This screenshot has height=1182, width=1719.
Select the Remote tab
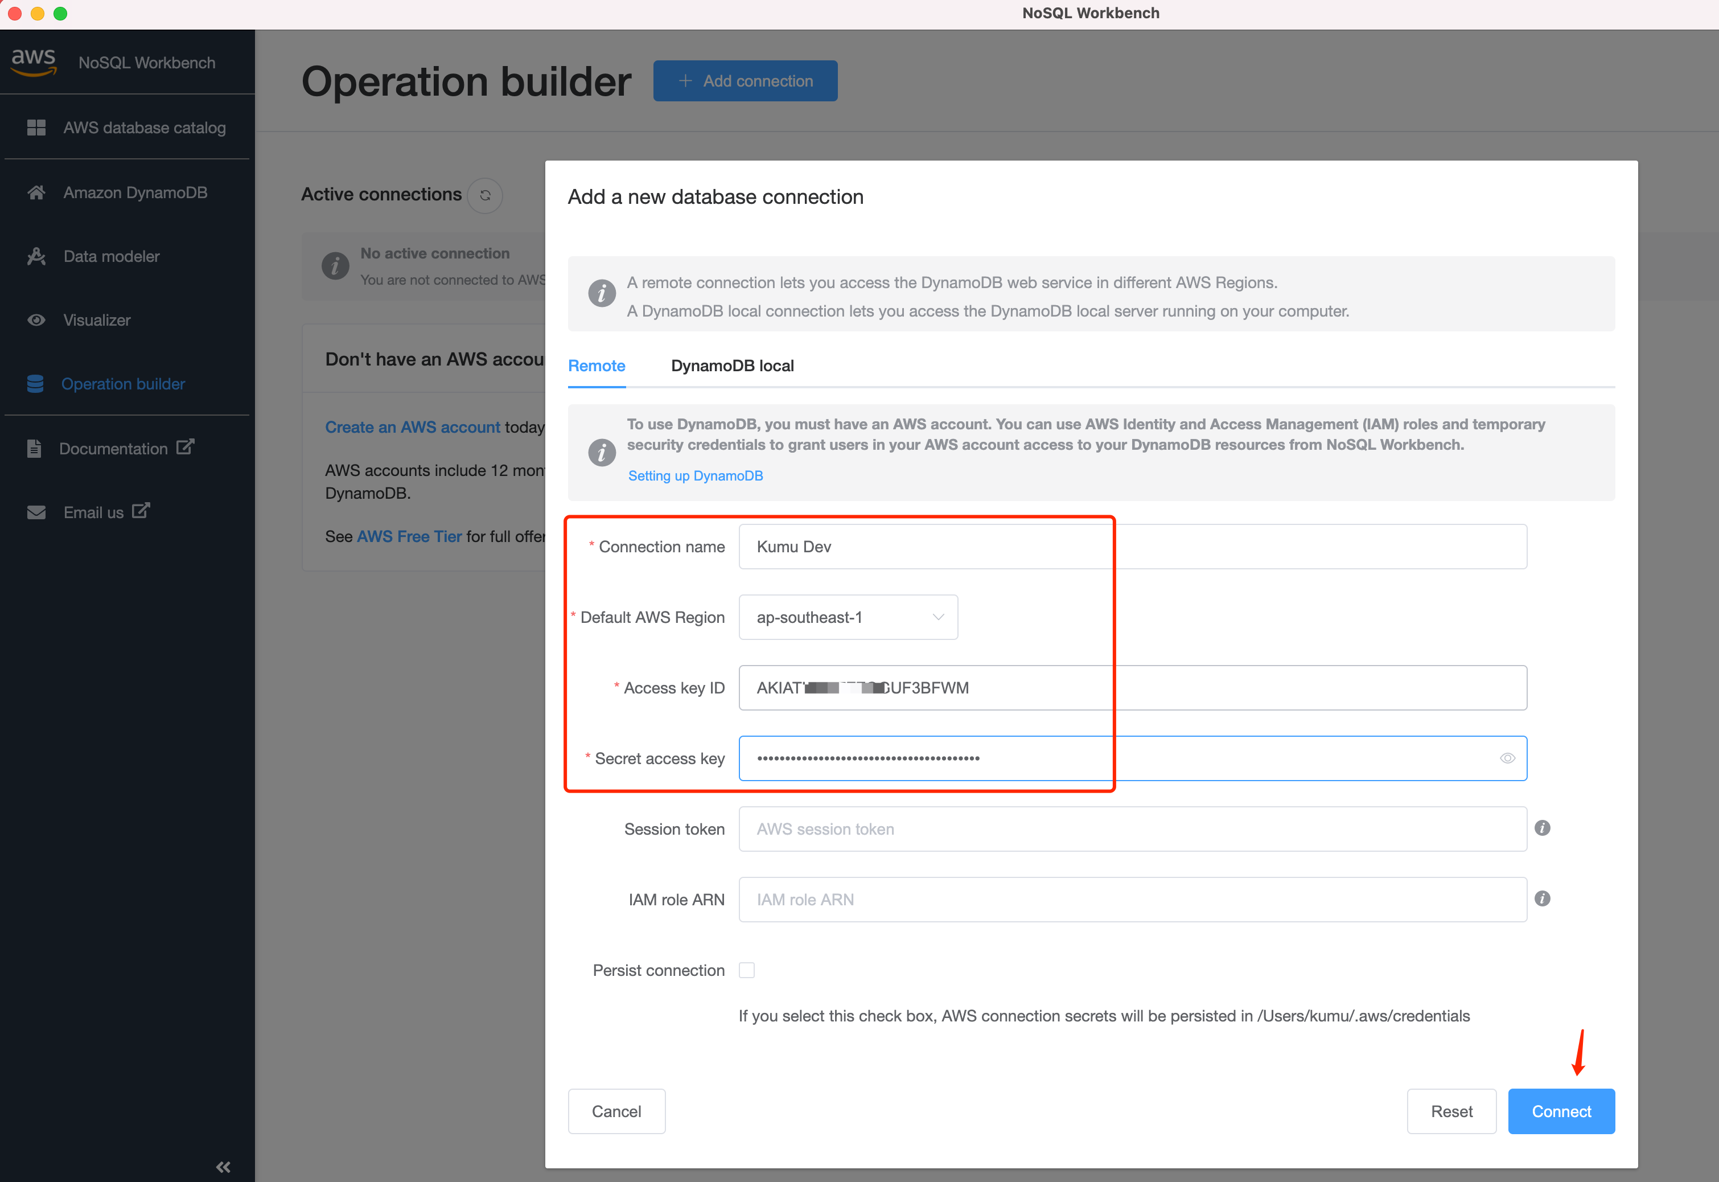596,366
